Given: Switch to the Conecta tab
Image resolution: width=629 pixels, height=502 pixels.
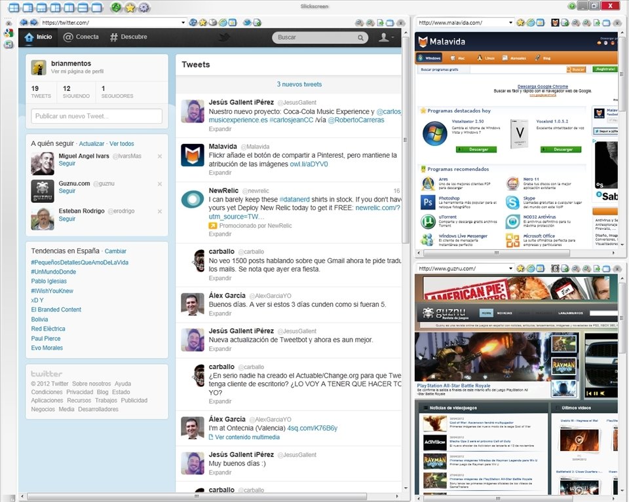Looking at the screenshot, I should coord(81,37).
